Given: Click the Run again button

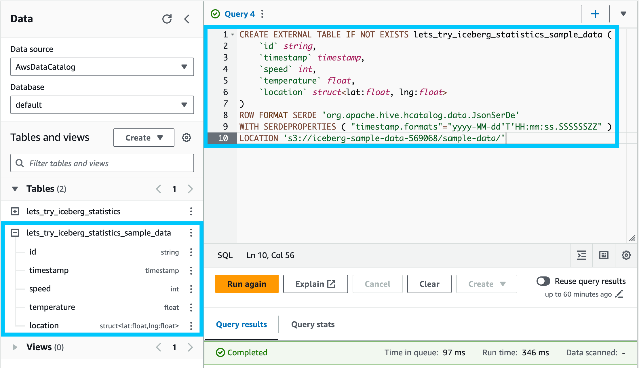Looking at the screenshot, I should 247,284.
